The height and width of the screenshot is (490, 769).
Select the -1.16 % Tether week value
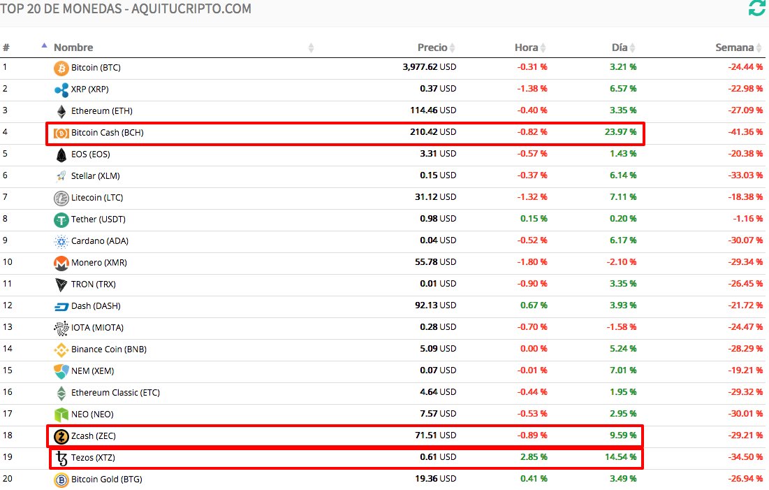point(748,219)
